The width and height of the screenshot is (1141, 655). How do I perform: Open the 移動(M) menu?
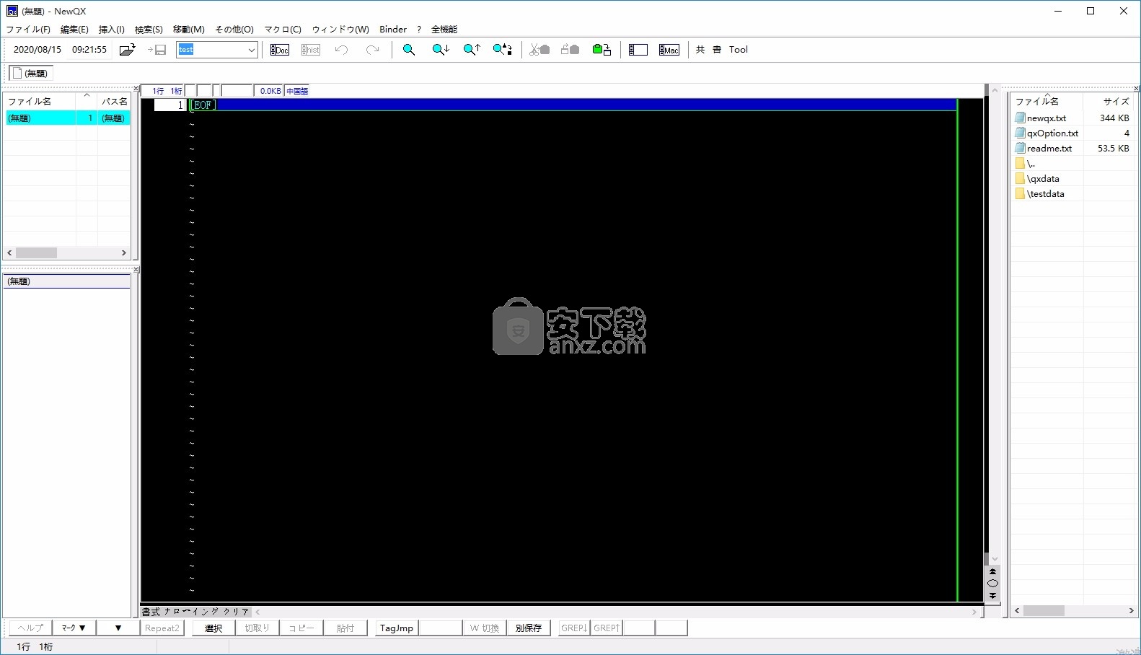point(189,30)
